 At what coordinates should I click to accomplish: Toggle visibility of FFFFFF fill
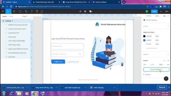[x=164, y=16]
